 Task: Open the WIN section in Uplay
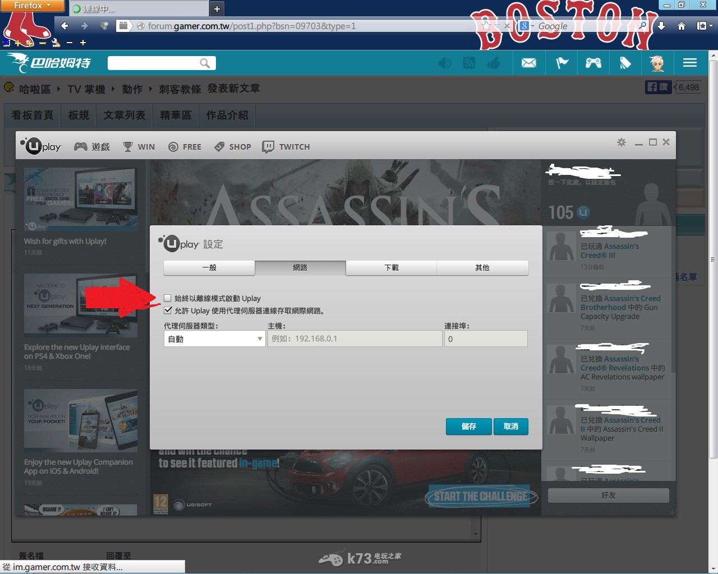pyautogui.click(x=139, y=147)
